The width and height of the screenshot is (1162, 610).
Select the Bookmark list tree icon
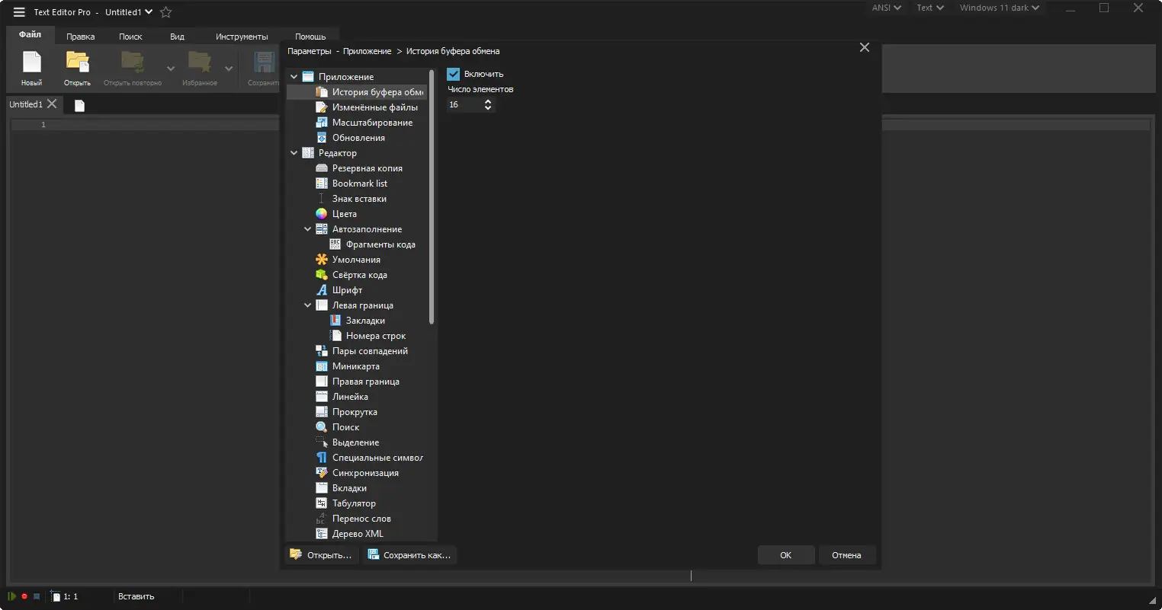click(322, 184)
